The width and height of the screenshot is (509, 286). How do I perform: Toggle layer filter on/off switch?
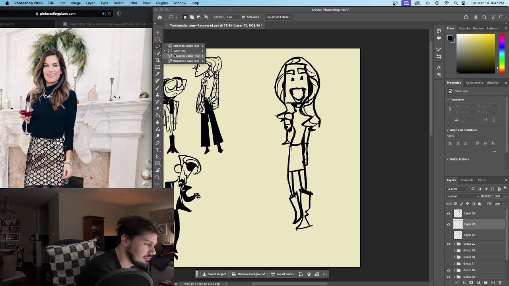pyautogui.click(x=505, y=189)
